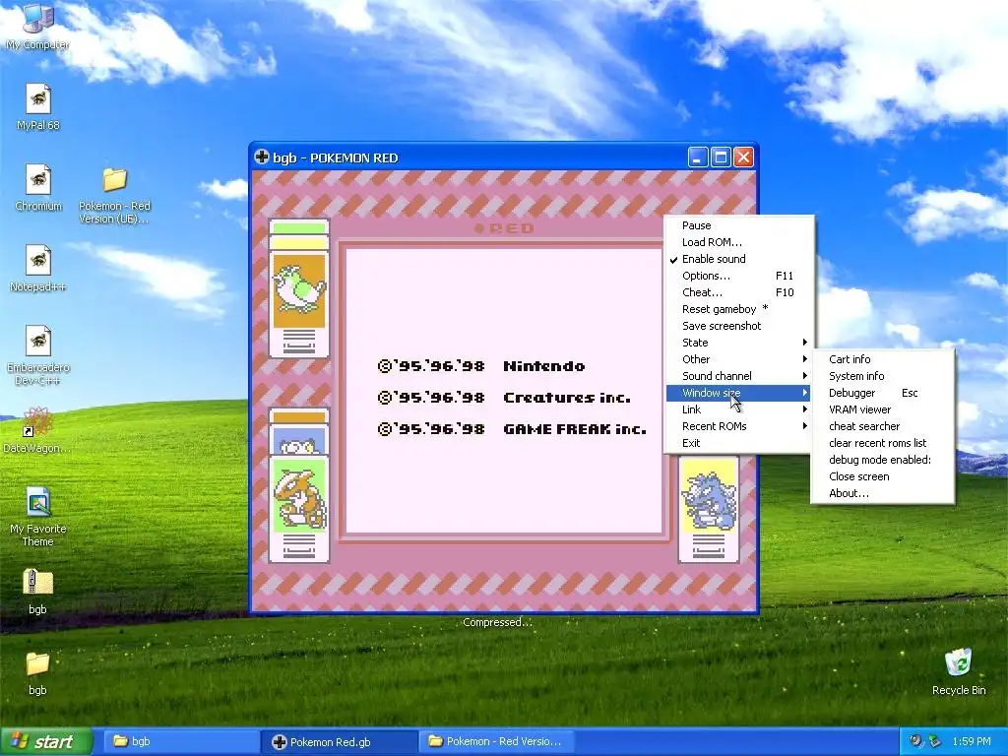Select the My Favorite Theme desktop icon
This screenshot has width=1008, height=756.
[38, 517]
